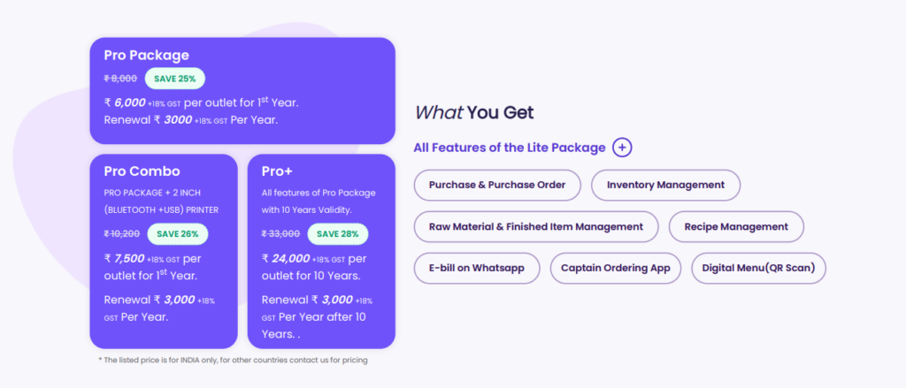Click the ₹ 24,000 Pro+ price
This screenshot has width=906, height=388.
(286, 258)
